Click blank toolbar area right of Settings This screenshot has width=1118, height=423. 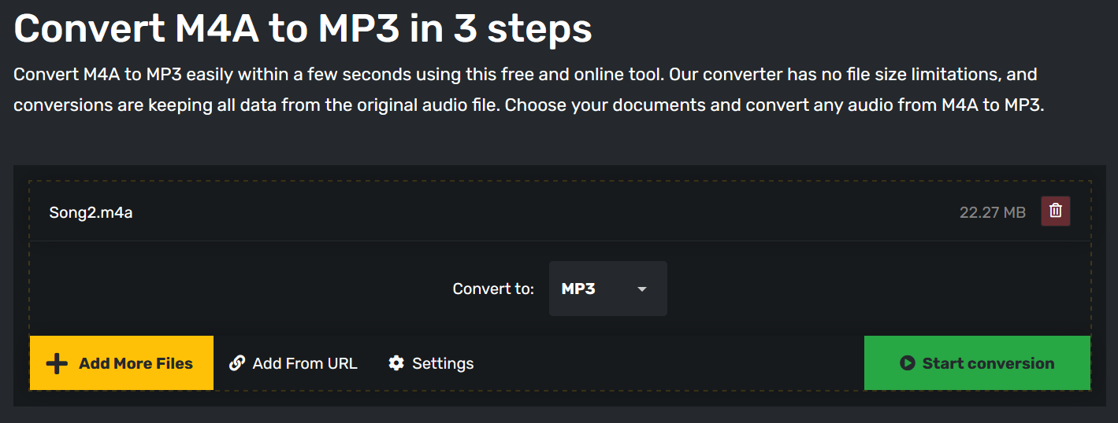point(670,363)
